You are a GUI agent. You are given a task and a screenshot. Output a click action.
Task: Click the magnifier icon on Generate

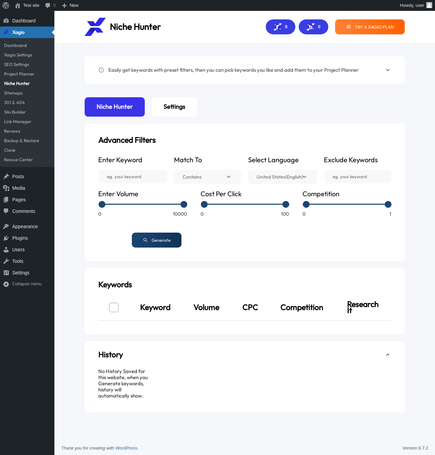click(x=145, y=240)
